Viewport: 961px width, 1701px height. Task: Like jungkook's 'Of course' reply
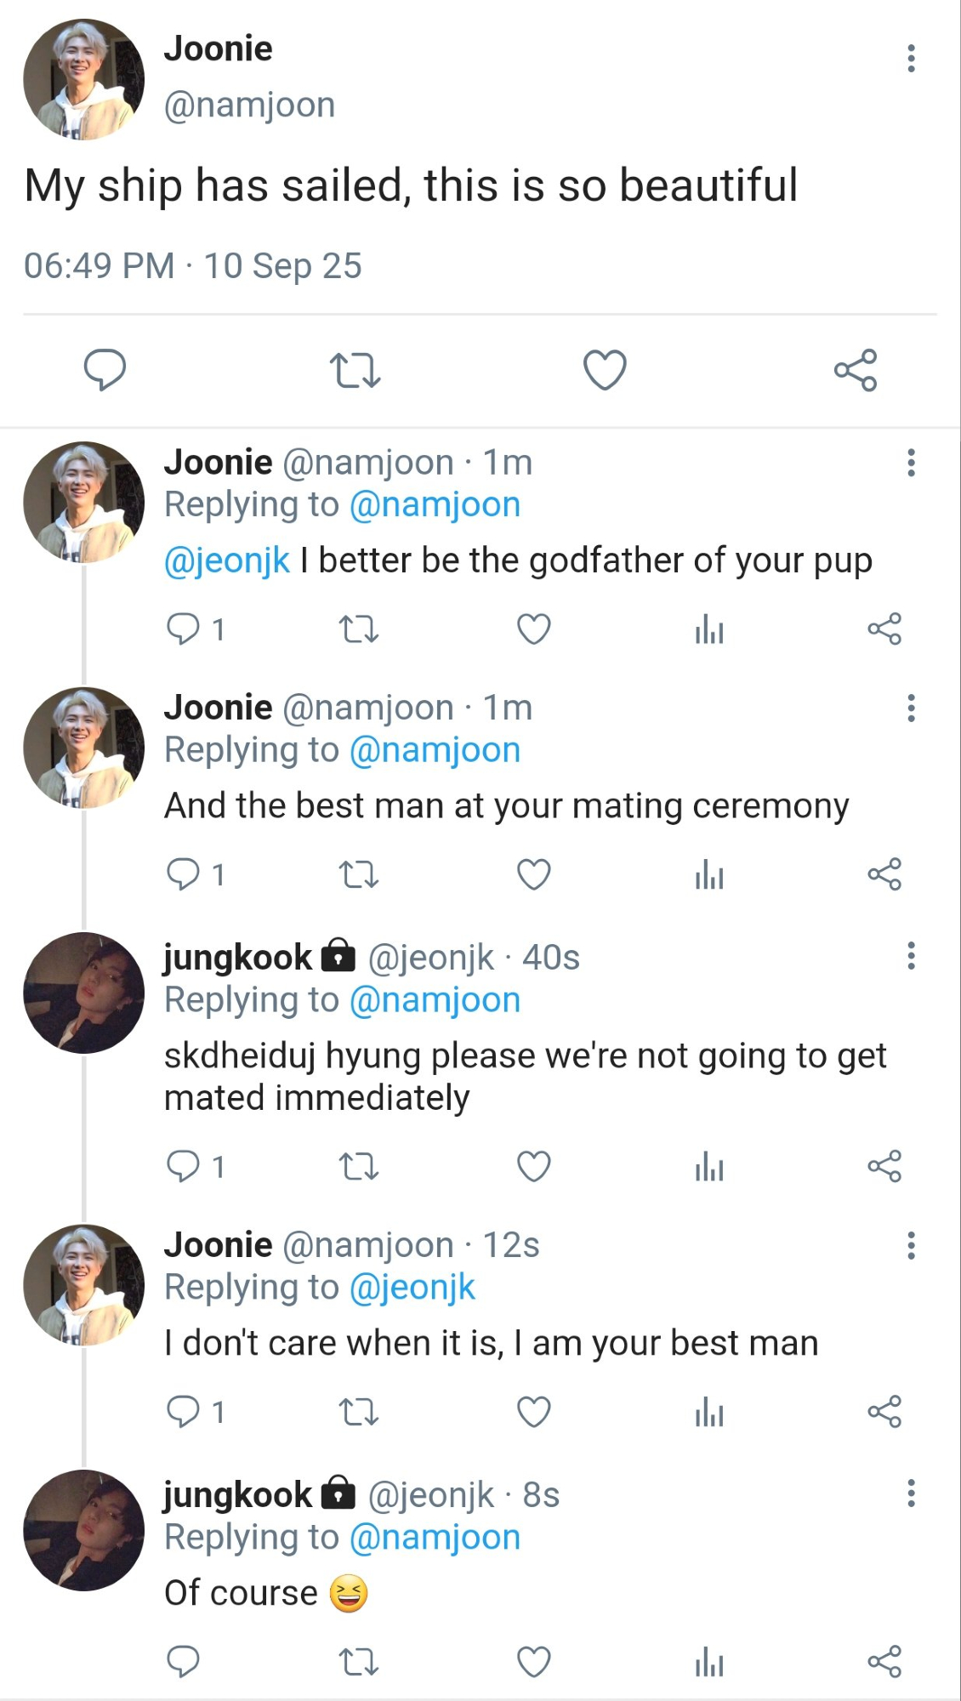[534, 1661]
